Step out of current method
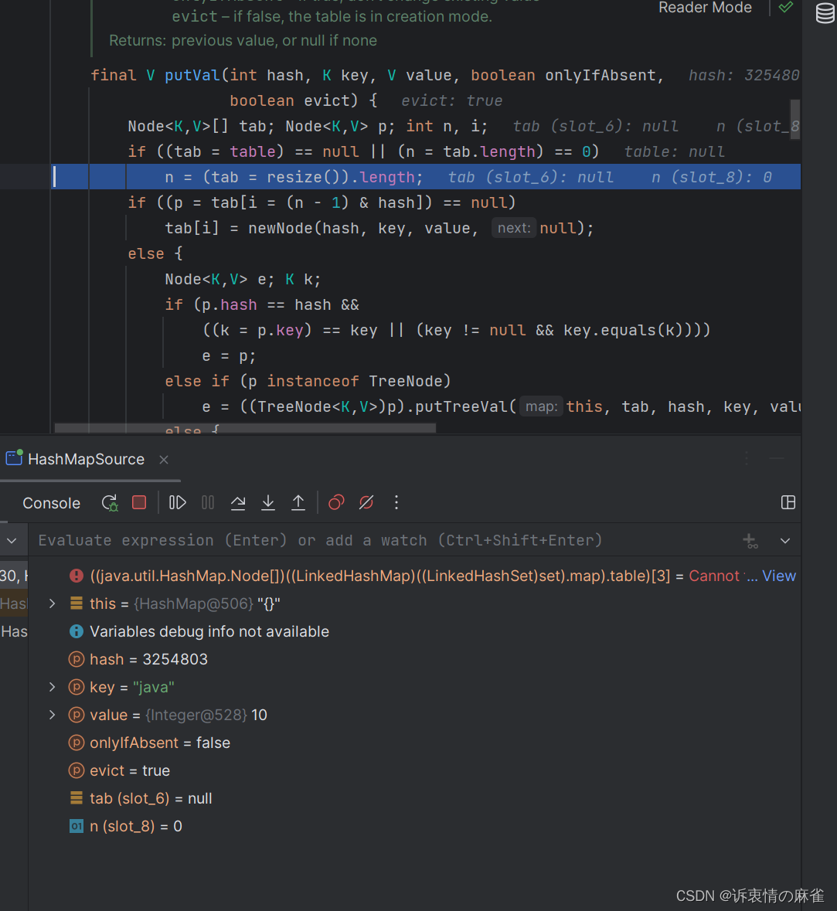 pyautogui.click(x=298, y=502)
